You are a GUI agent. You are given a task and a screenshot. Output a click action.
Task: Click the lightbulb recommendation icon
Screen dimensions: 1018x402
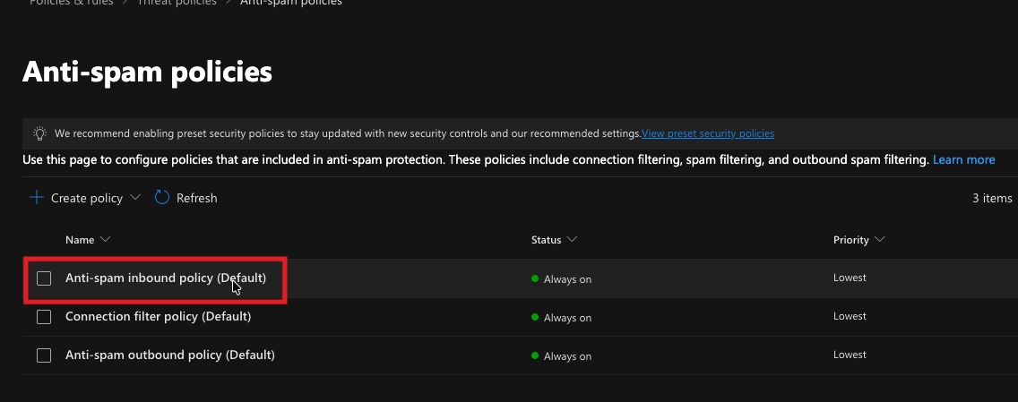click(39, 133)
